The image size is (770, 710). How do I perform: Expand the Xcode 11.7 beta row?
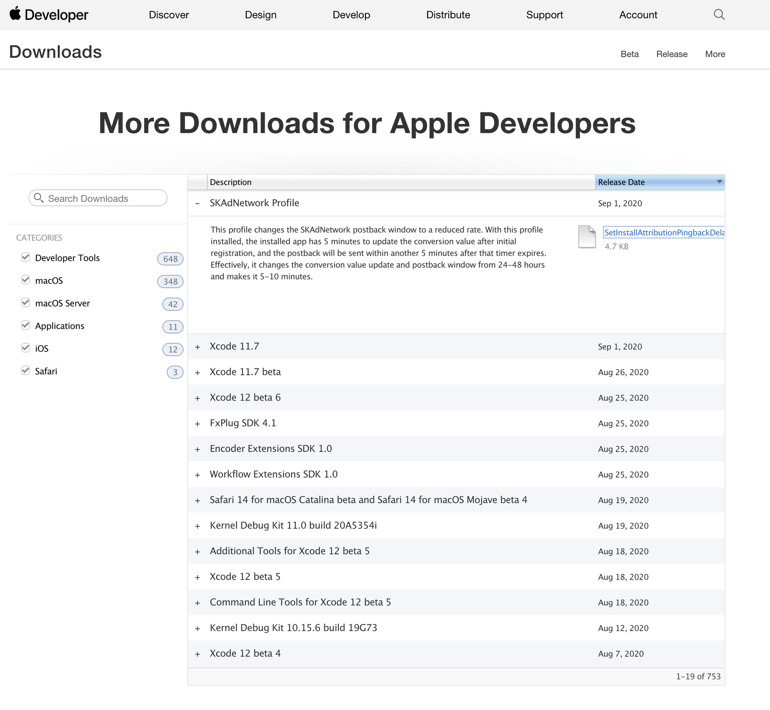(198, 372)
